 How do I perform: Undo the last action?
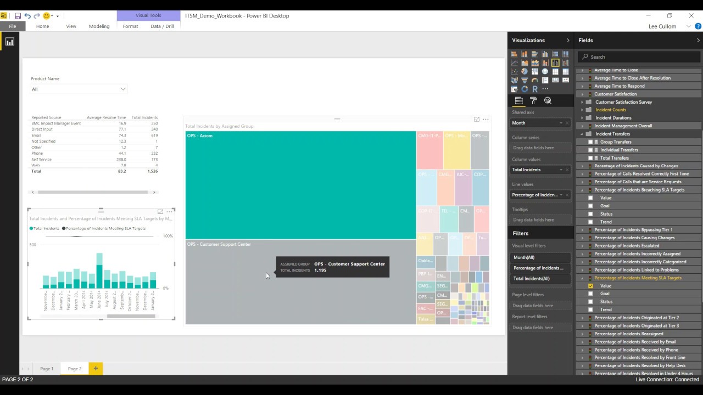point(27,16)
